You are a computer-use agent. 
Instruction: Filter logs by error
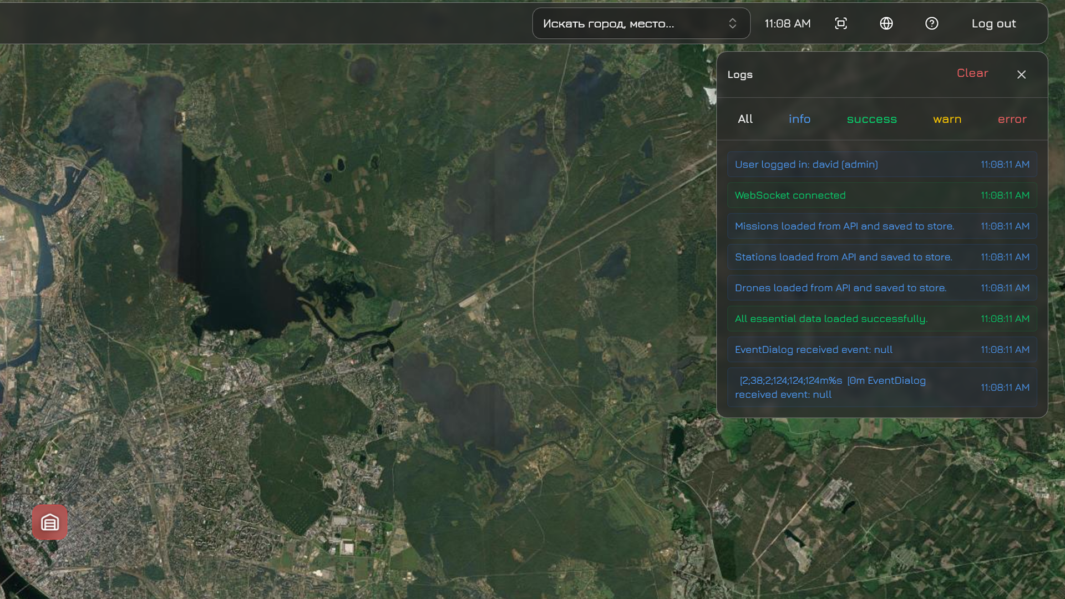tap(1012, 119)
